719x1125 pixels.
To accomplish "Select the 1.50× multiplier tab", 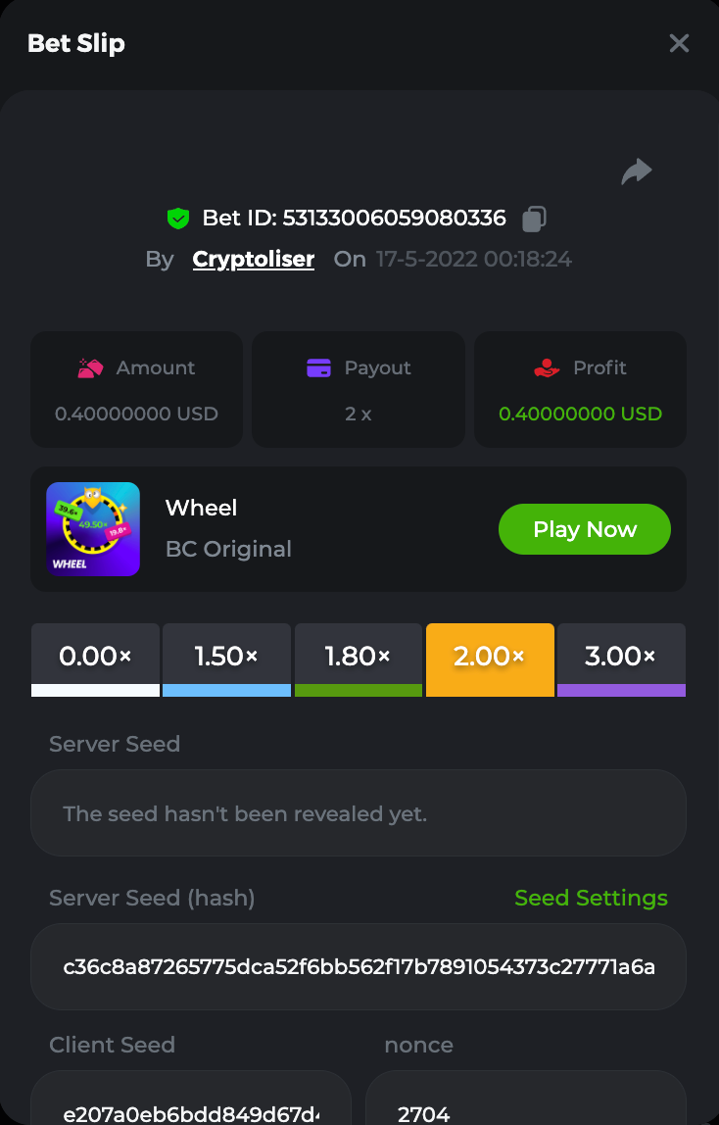I will pos(226,658).
